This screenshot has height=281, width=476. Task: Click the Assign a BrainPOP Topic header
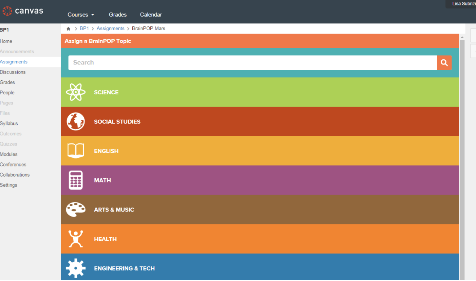tap(98, 41)
